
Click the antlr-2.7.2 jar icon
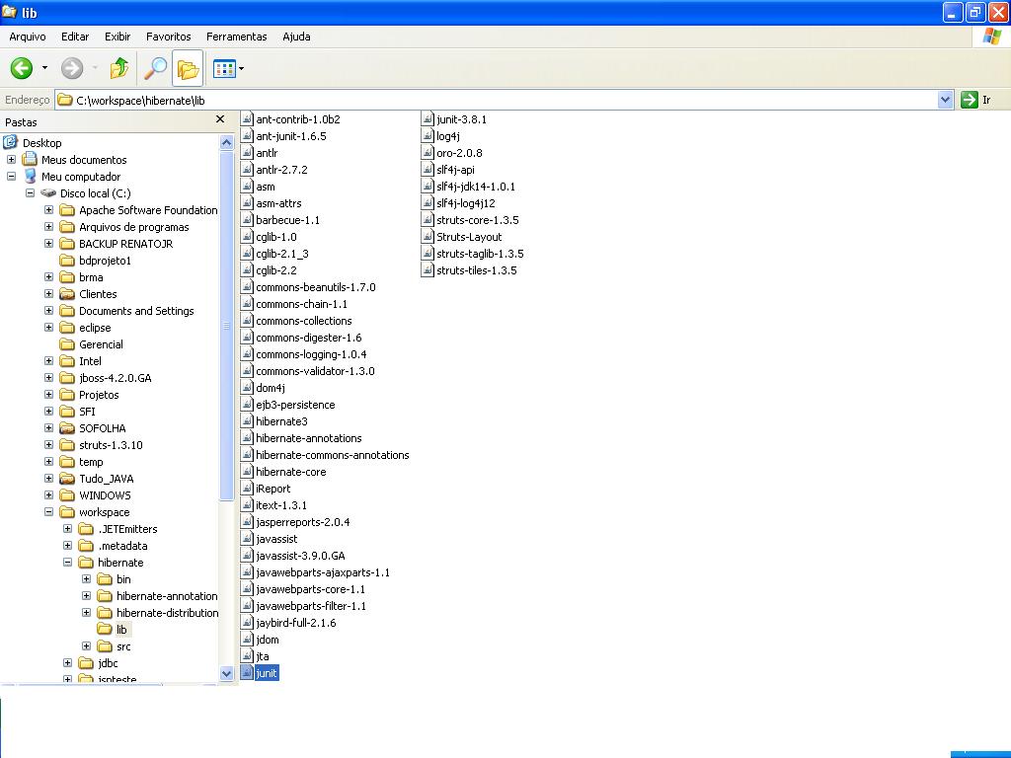click(247, 169)
